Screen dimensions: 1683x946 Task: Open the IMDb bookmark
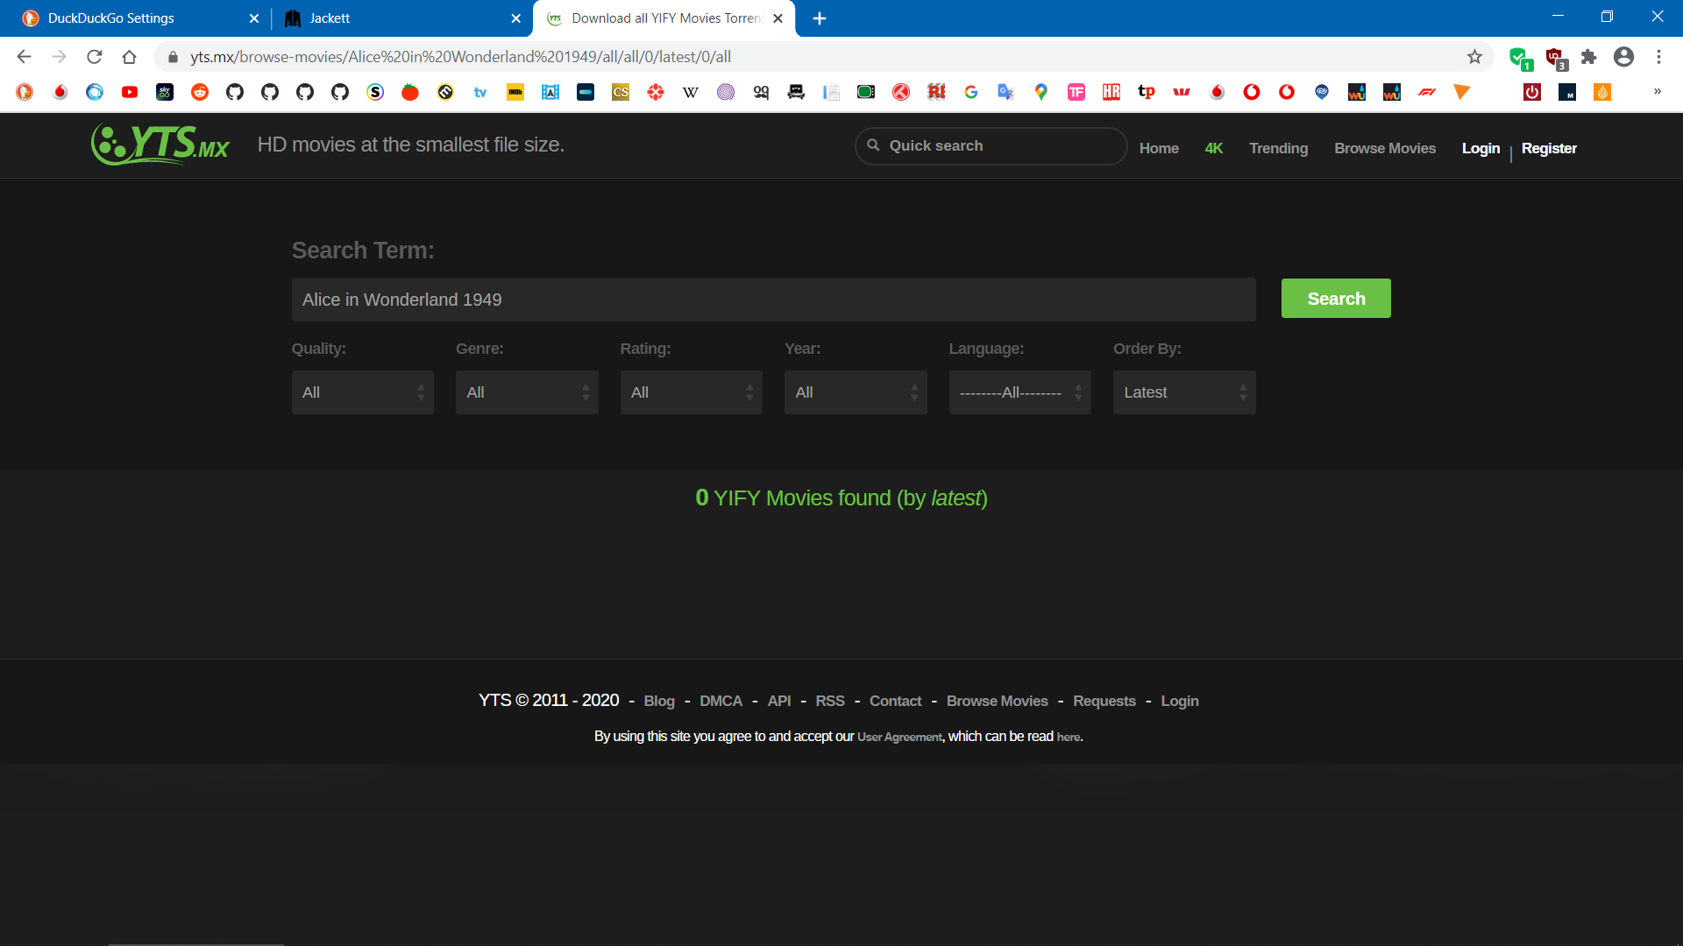(515, 92)
